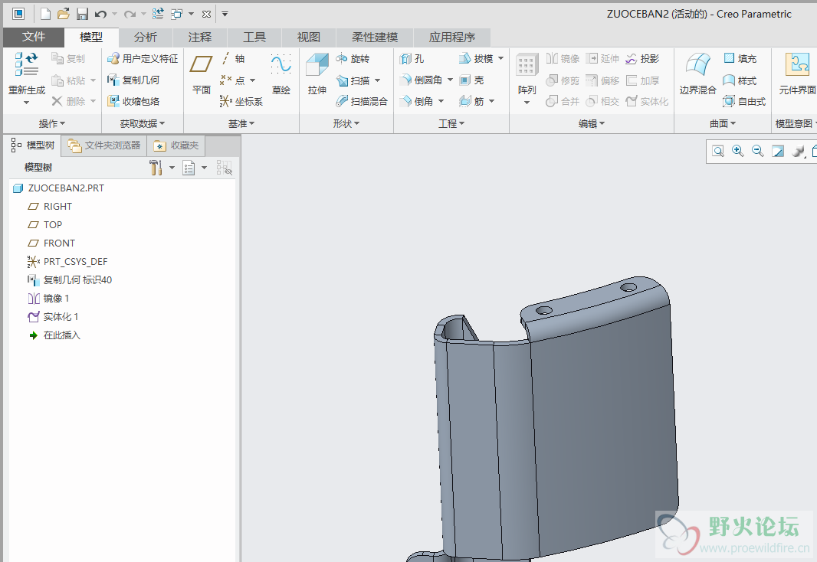This screenshot has height=562, width=817.
Task: Save the model with the floppy icon
Action: pyautogui.click(x=82, y=14)
